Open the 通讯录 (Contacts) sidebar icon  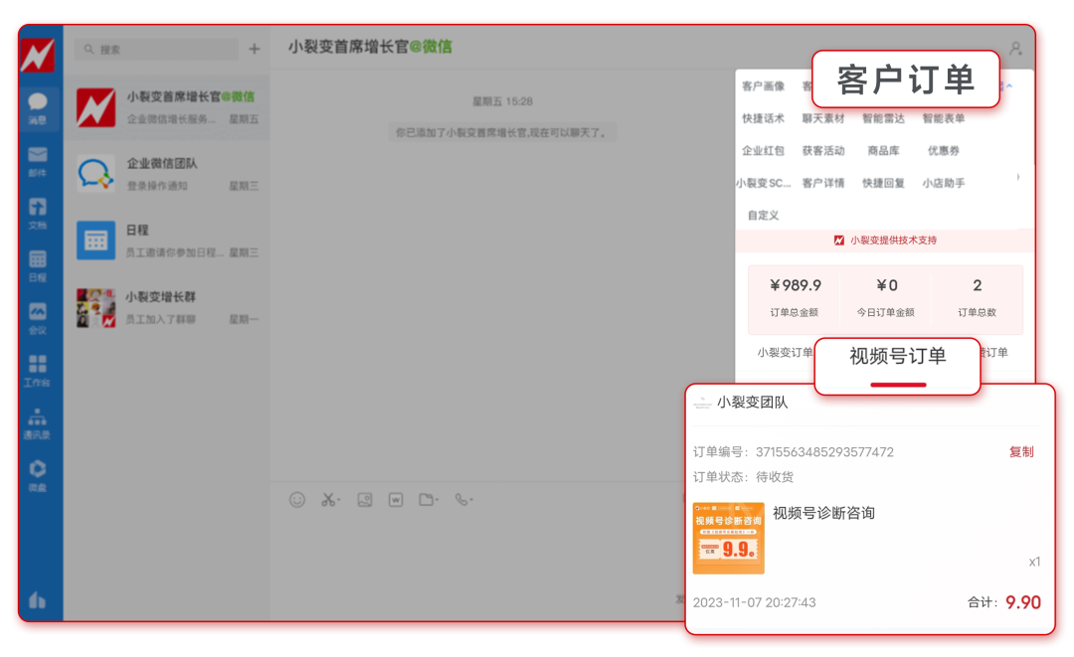[x=38, y=419]
